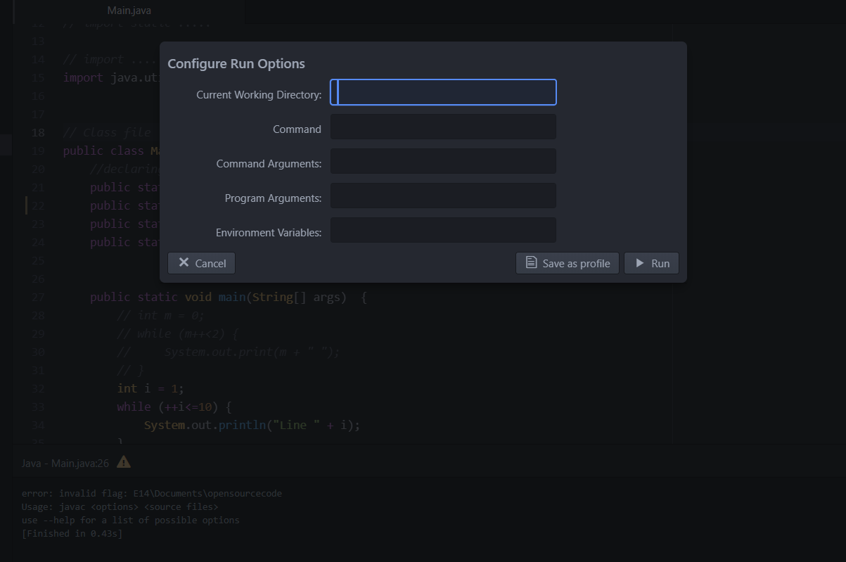Switch to the Main.java tab
This screenshot has height=562, width=846.
click(129, 11)
